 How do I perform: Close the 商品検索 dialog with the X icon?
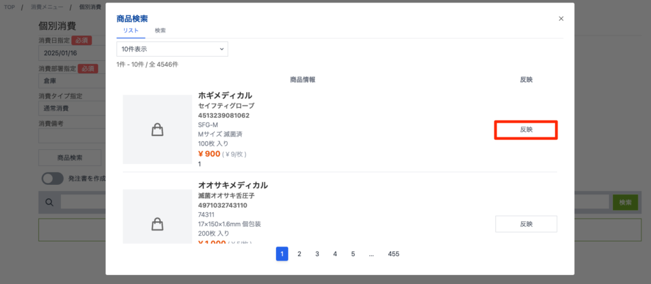[x=561, y=18]
